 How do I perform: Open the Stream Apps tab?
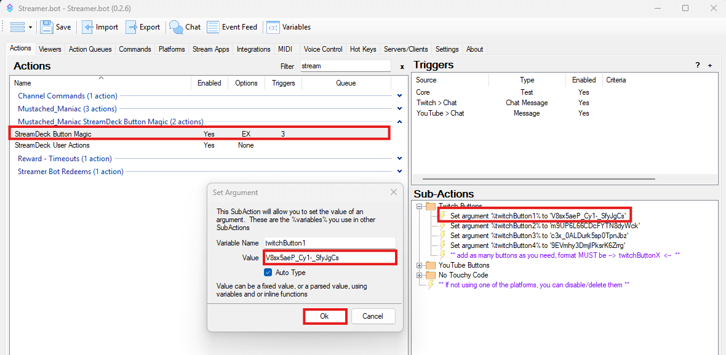[210, 49]
